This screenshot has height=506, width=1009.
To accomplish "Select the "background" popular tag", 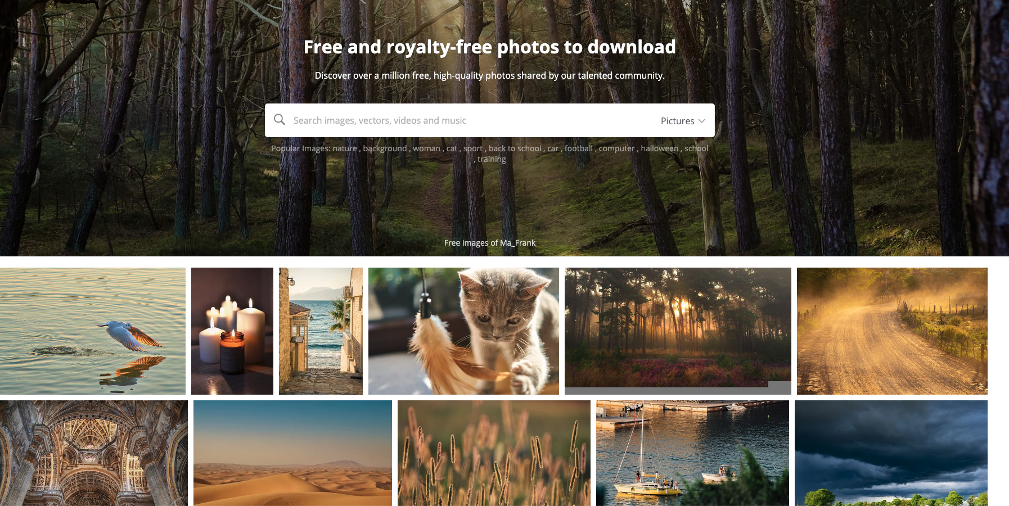I will [385, 148].
